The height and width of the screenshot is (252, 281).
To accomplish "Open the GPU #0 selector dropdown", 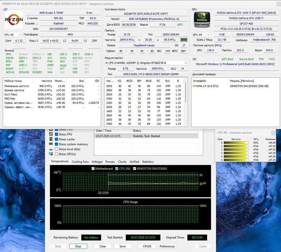I will tap(201, 35).
